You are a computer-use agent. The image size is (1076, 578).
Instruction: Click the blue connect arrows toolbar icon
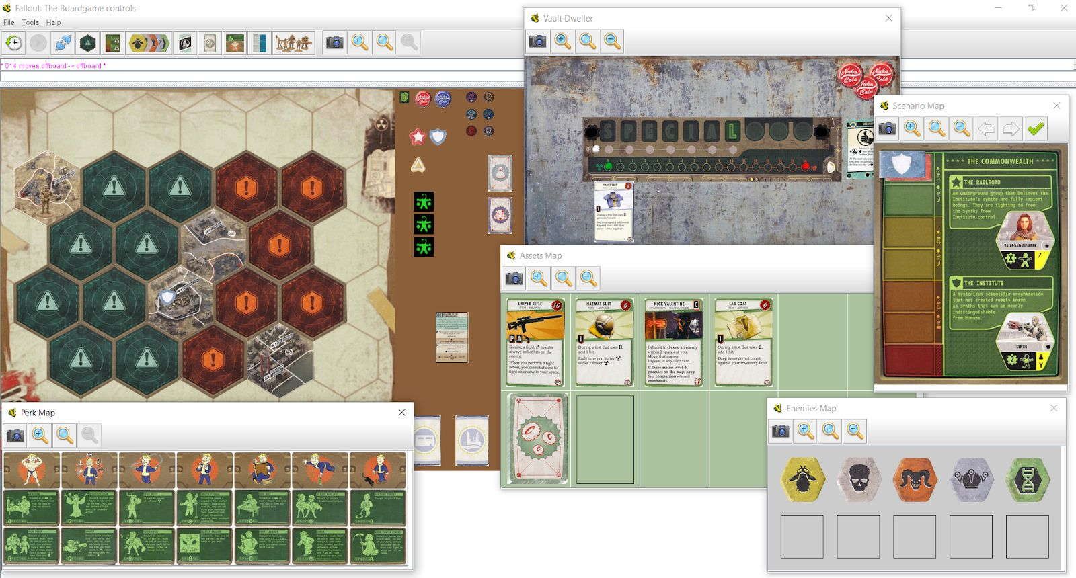(63, 43)
